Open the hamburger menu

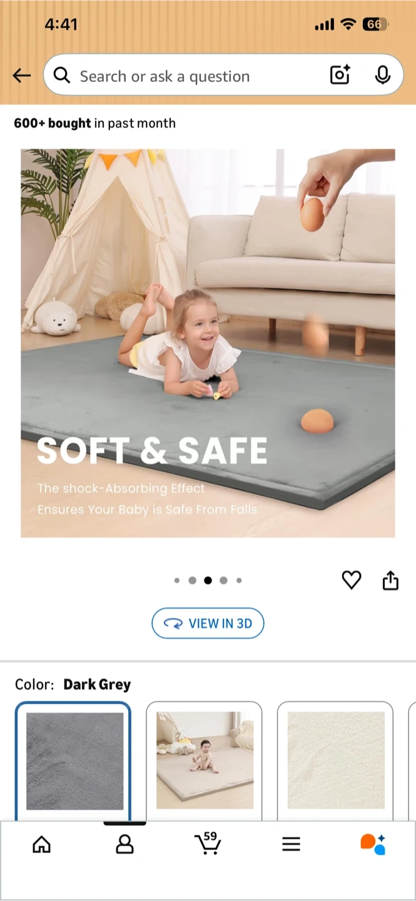(291, 845)
